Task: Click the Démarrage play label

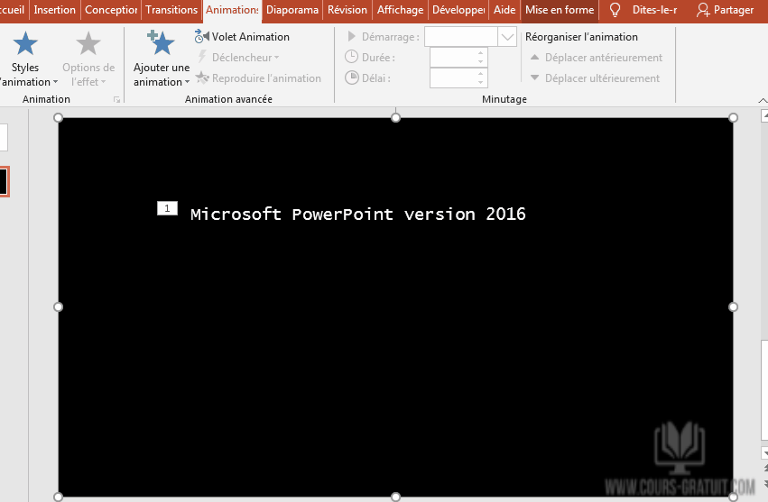Action: [383, 37]
